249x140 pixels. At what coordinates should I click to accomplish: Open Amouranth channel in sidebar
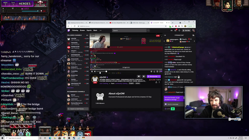click(78, 59)
